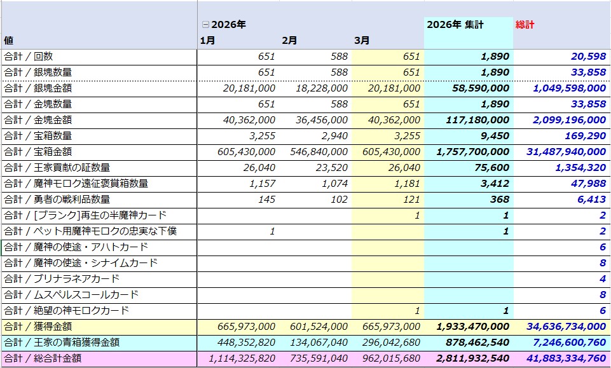Click the 合計 / 王家貢献の証数量 row label

point(57,168)
